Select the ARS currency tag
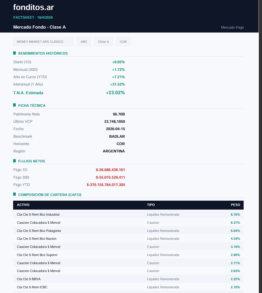Image resolution: width=262 pixels, height=293 pixels. [84, 42]
